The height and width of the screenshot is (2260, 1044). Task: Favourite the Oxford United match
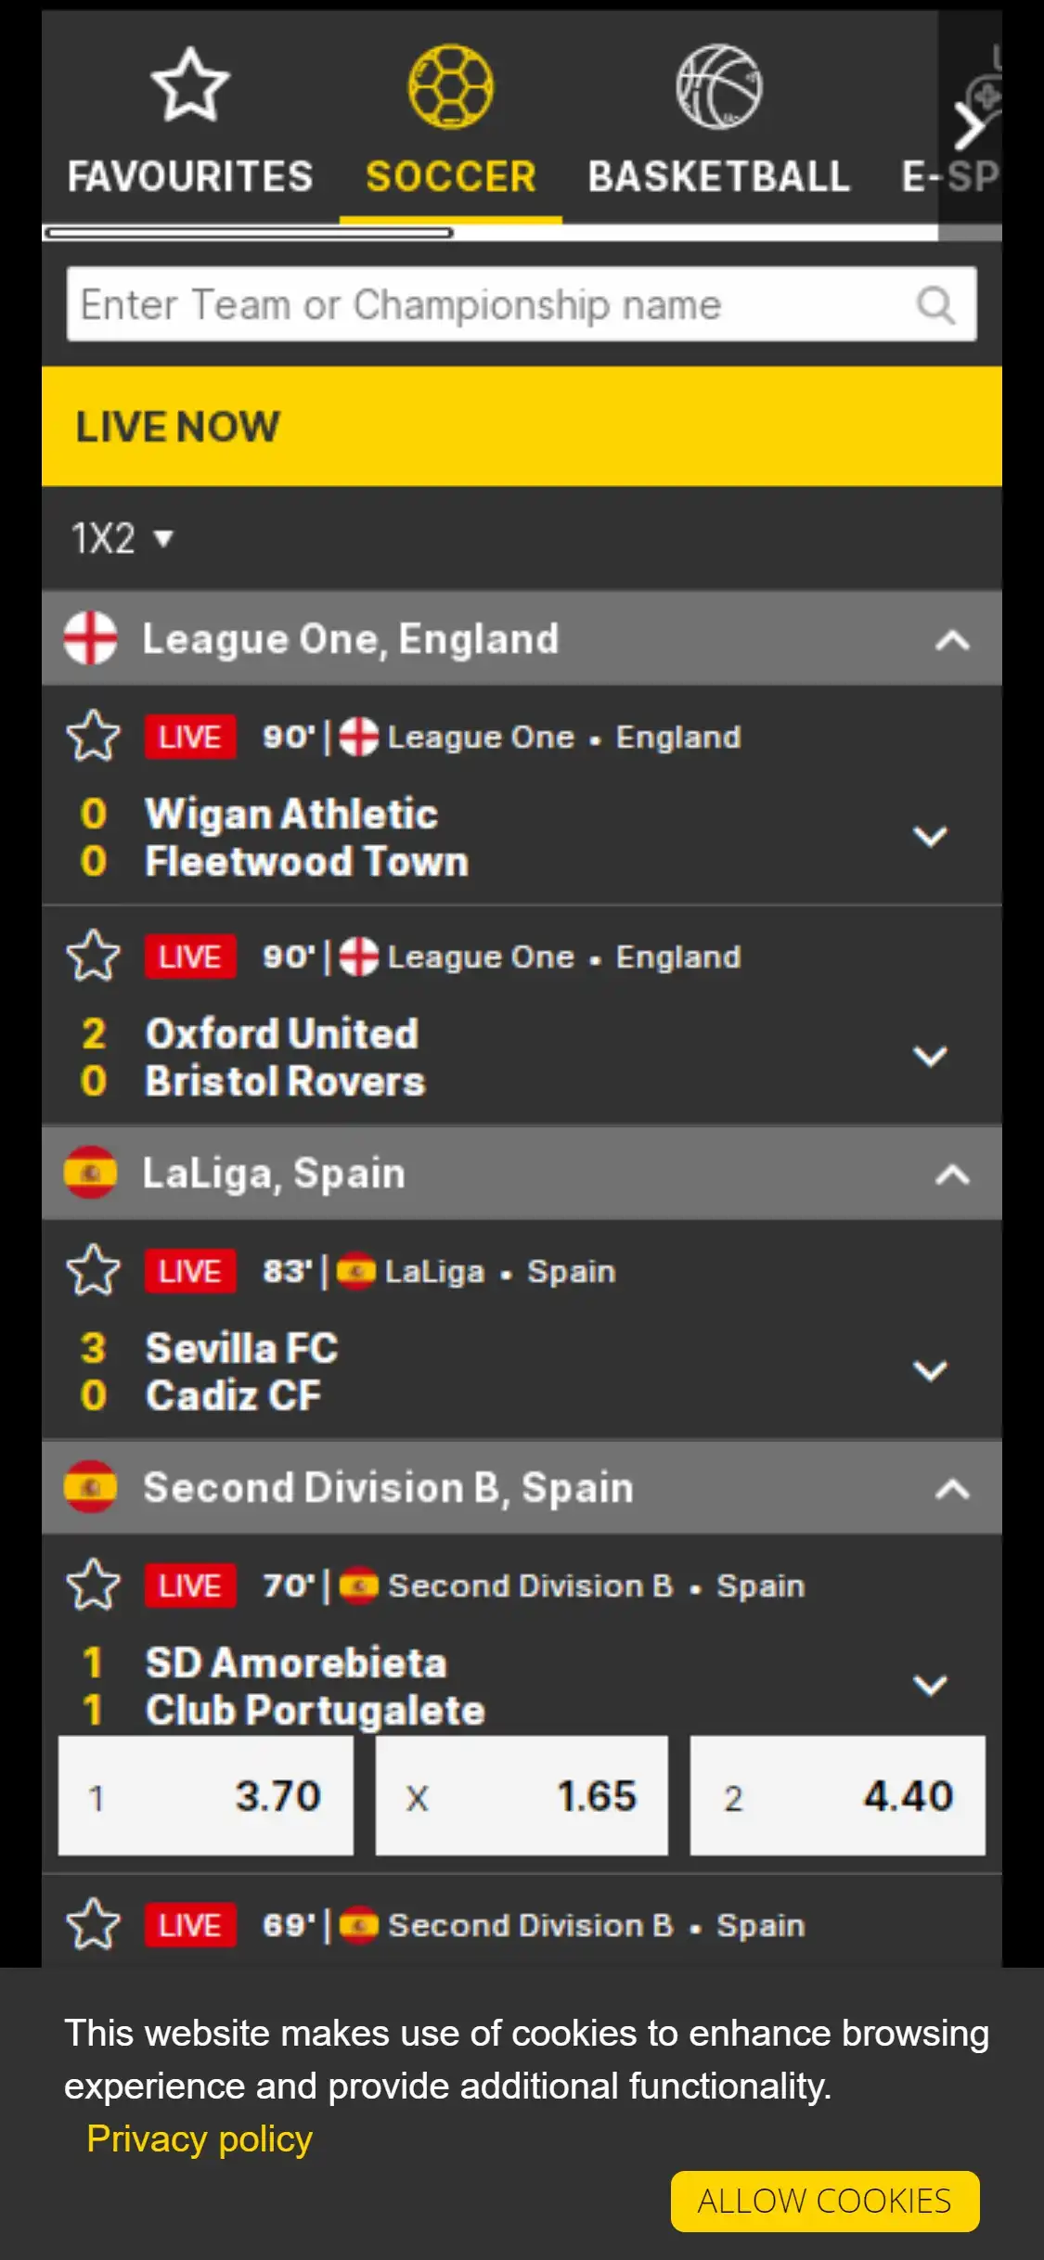tap(94, 957)
